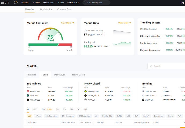Select the Derivatives markets tab
Screen dimensions: 185x128
coord(60,75)
